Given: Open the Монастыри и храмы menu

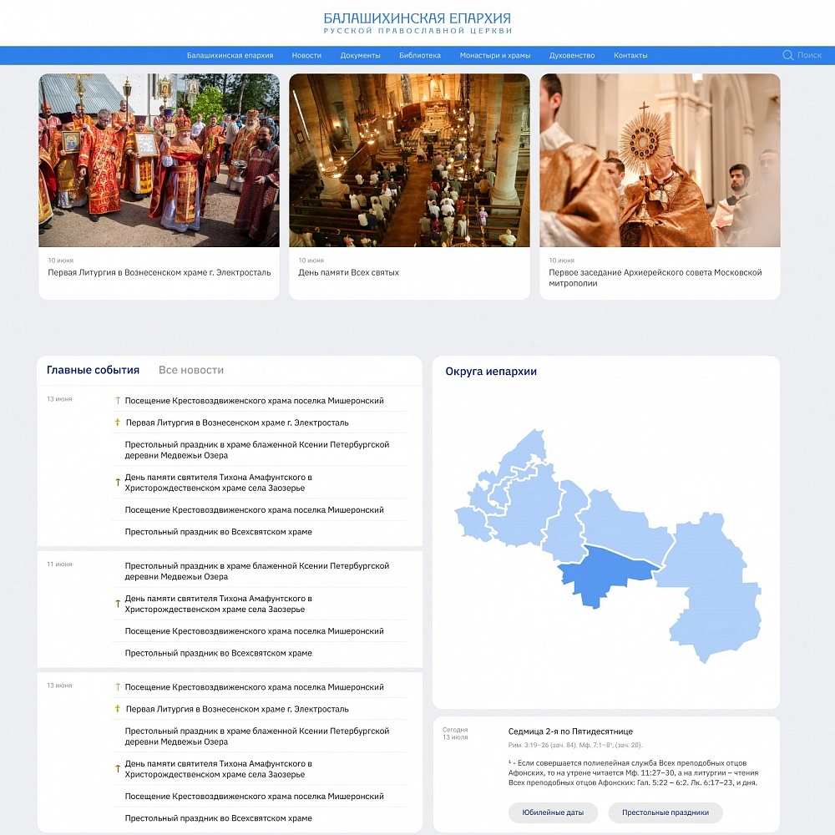Looking at the screenshot, I should point(494,55).
